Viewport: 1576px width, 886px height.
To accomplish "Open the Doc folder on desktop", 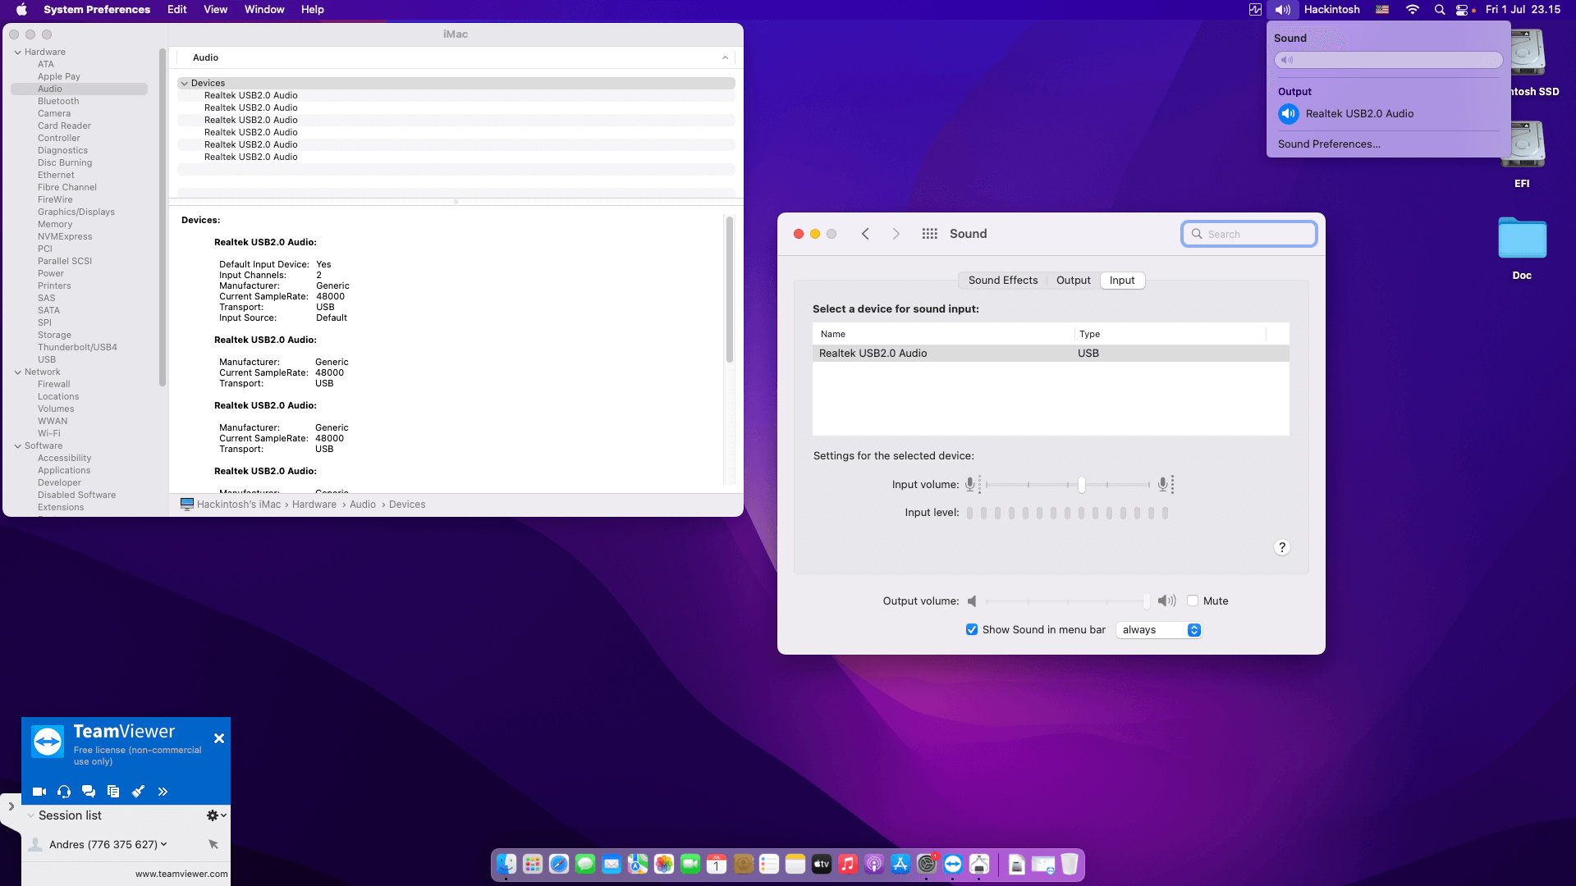I will pyautogui.click(x=1522, y=239).
